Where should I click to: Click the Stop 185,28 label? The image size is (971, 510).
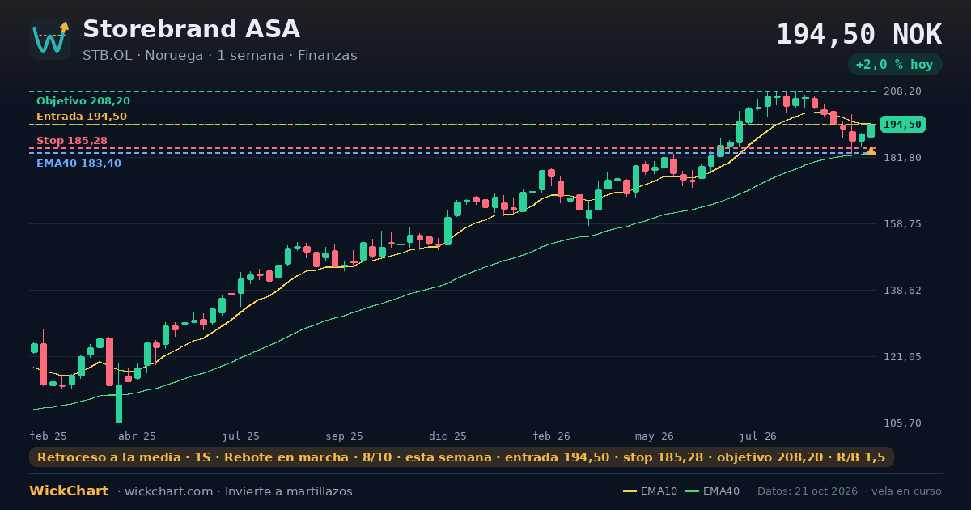72,141
